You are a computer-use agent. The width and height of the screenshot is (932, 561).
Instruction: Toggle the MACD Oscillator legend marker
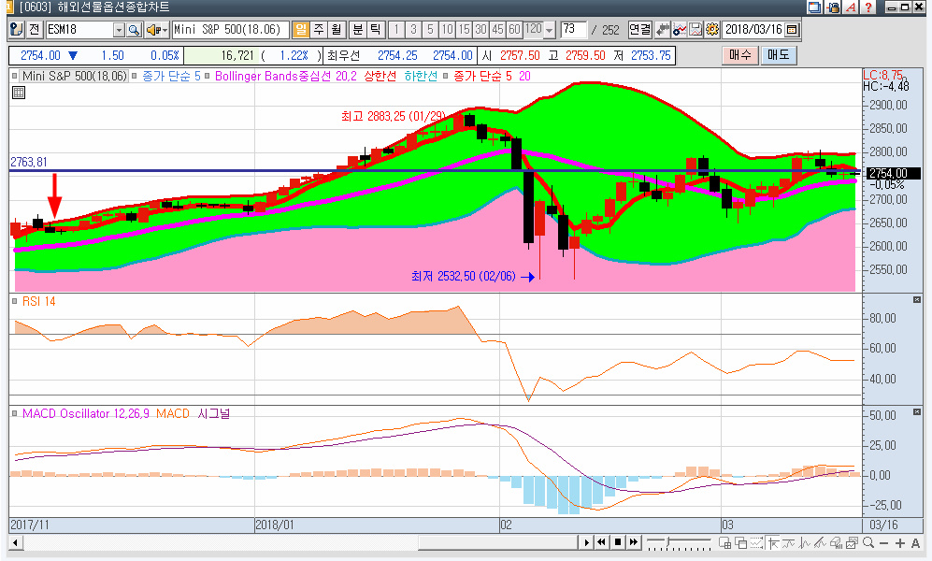[14, 413]
